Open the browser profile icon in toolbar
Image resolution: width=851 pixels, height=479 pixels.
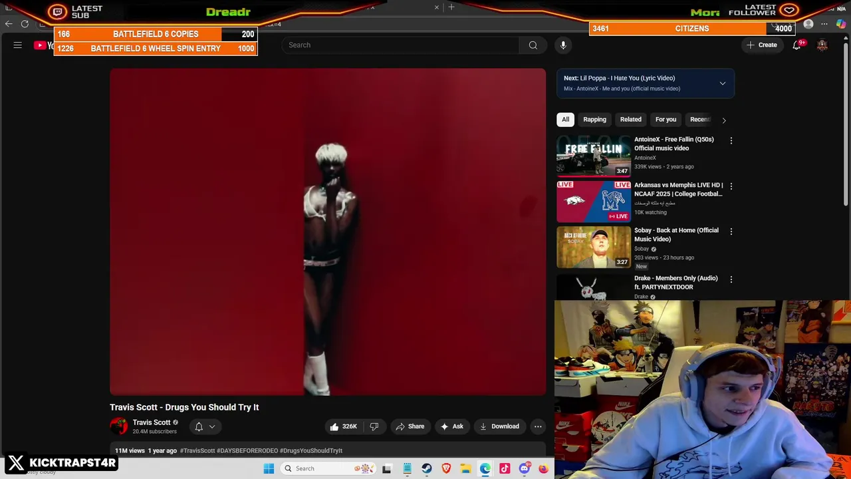coord(808,24)
